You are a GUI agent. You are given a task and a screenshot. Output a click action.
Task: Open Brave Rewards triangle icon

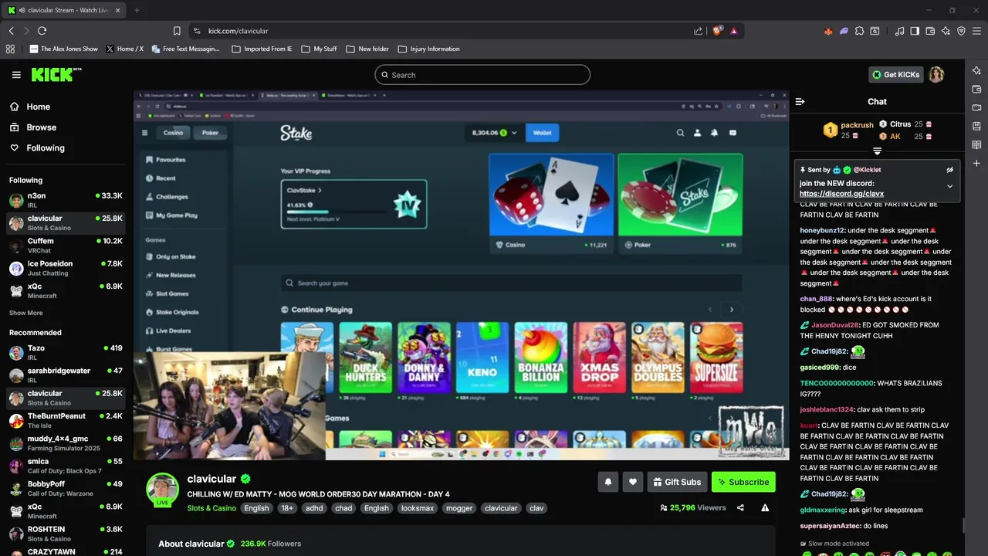pos(733,31)
